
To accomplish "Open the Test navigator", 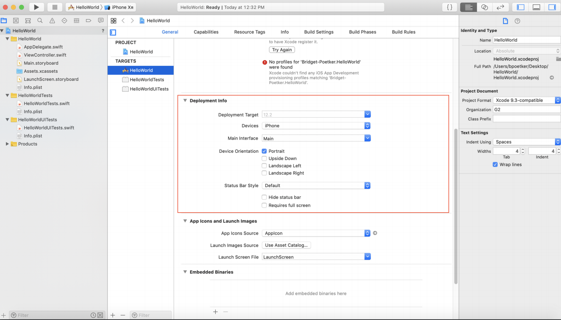I will [x=65, y=20].
